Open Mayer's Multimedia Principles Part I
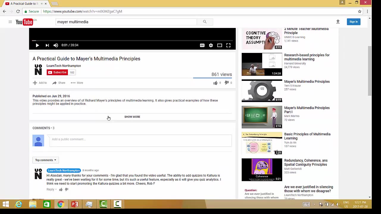 pyautogui.click(x=307, y=110)
